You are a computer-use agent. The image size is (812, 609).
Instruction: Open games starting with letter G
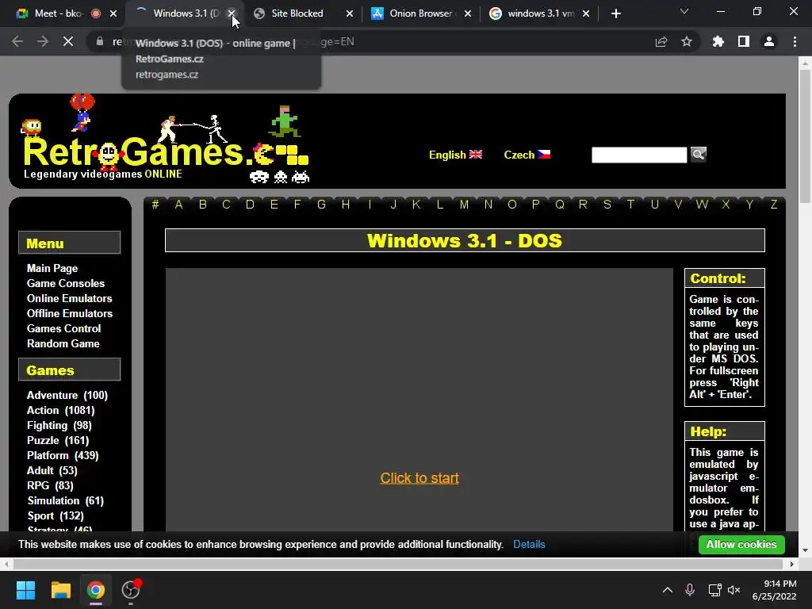(x=322, y=205)
